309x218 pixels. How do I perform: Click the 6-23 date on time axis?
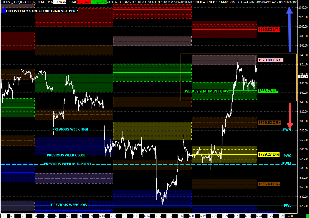point(248,216)
